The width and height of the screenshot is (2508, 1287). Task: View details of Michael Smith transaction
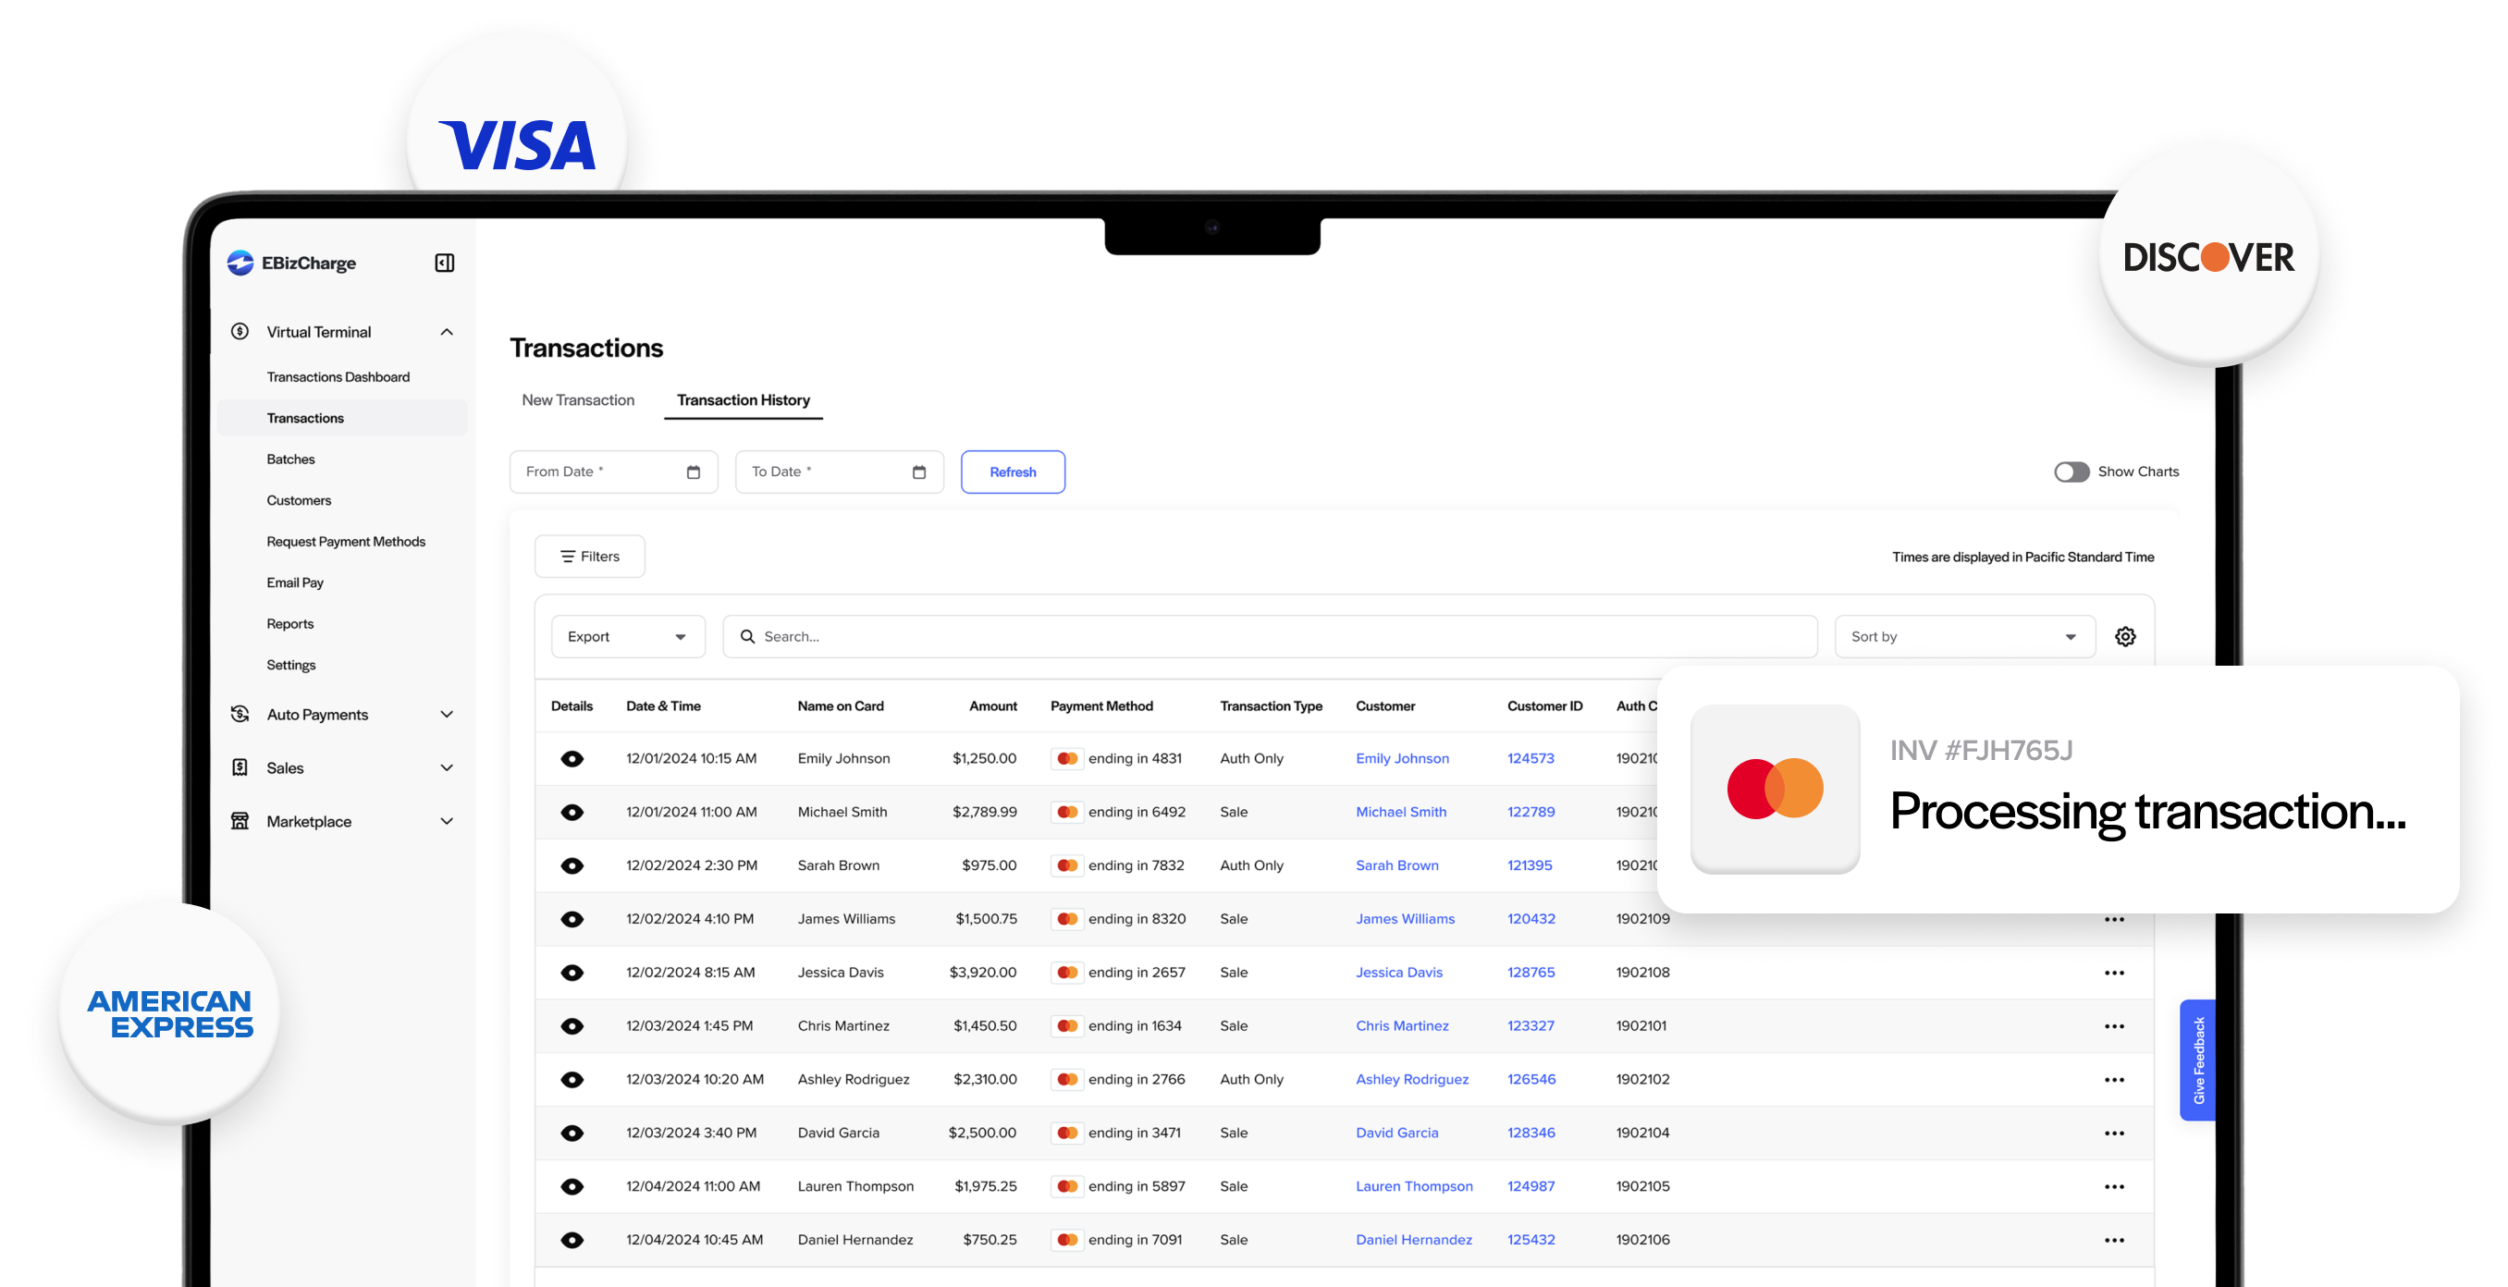pos(572,813)
